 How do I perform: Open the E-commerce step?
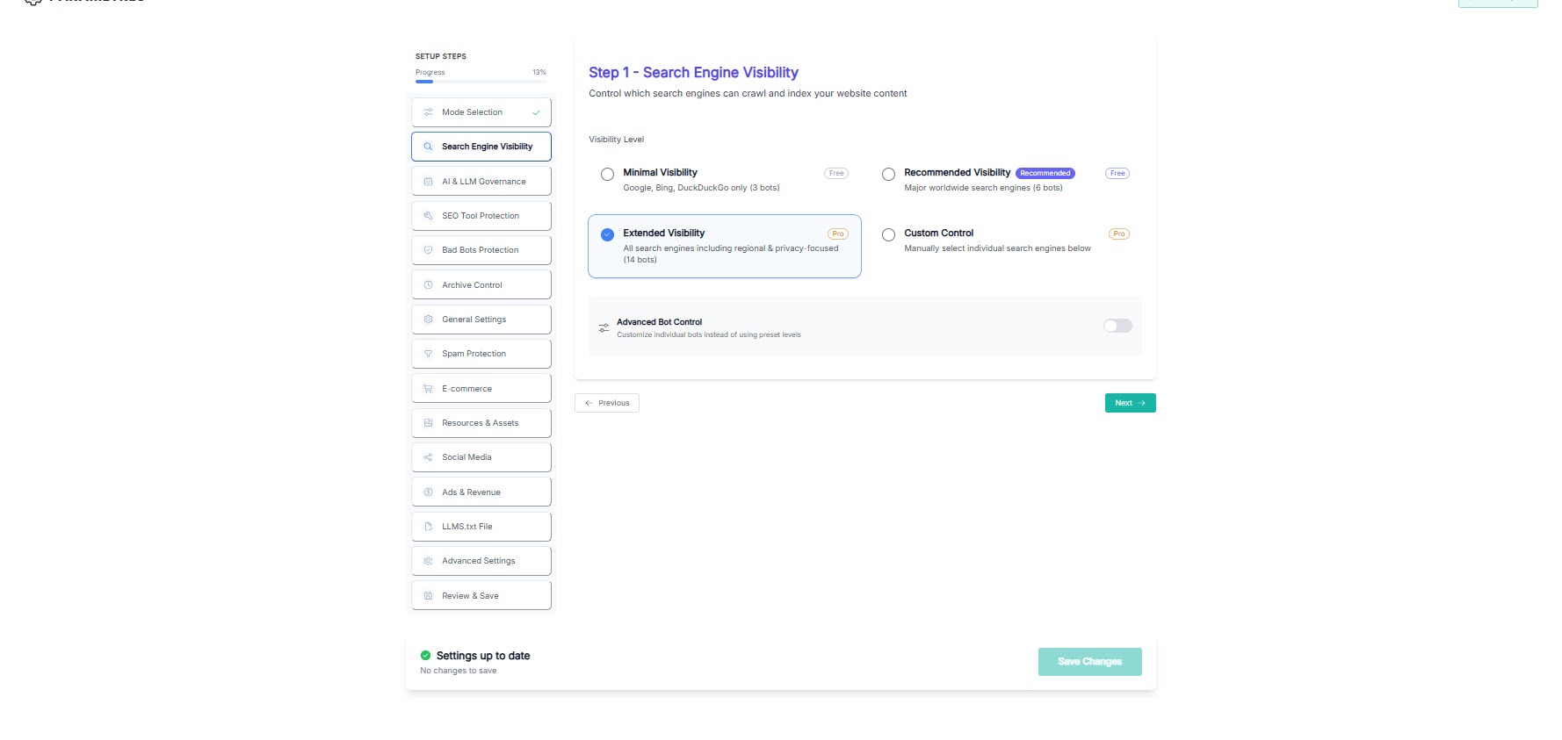tap(481, 389)
